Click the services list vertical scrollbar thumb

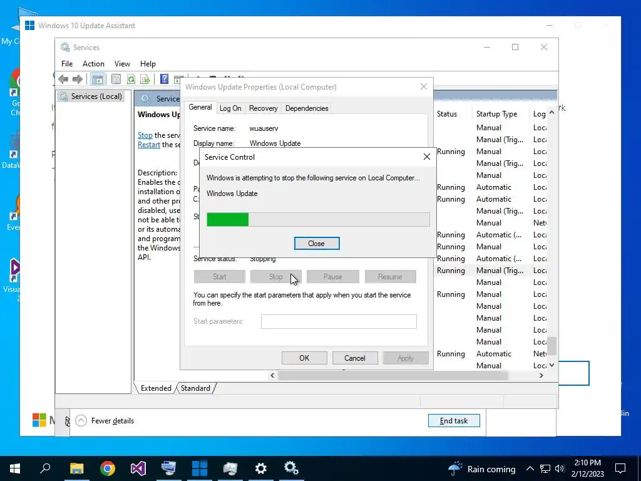point(552,346)
